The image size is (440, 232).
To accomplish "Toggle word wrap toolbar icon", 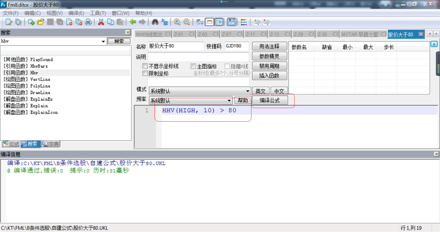I will [200, 22].
